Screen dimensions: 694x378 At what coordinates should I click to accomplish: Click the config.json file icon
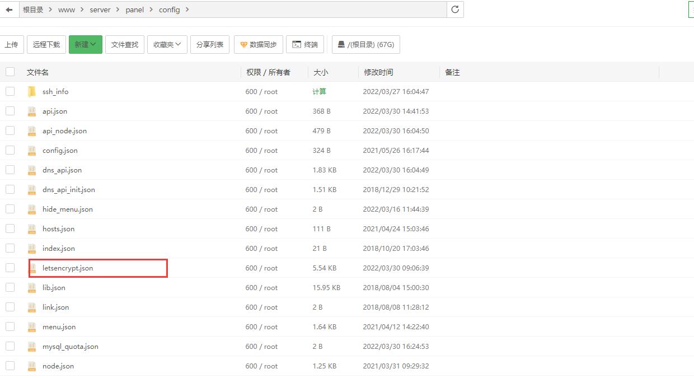click(32, 151)
